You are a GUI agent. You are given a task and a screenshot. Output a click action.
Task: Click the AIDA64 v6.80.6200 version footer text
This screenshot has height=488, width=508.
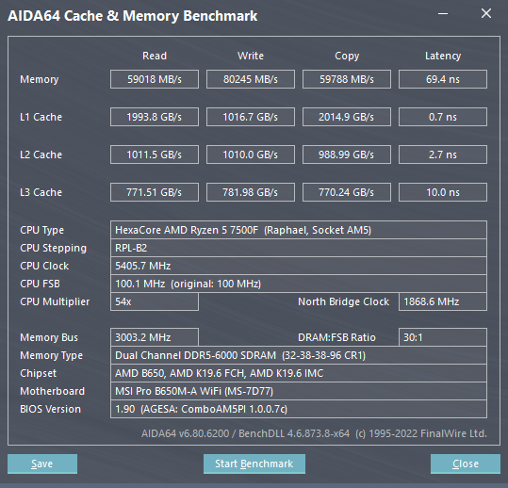point(314,433)
